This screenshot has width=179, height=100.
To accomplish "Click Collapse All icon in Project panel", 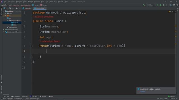I will (x=13, y=8).
